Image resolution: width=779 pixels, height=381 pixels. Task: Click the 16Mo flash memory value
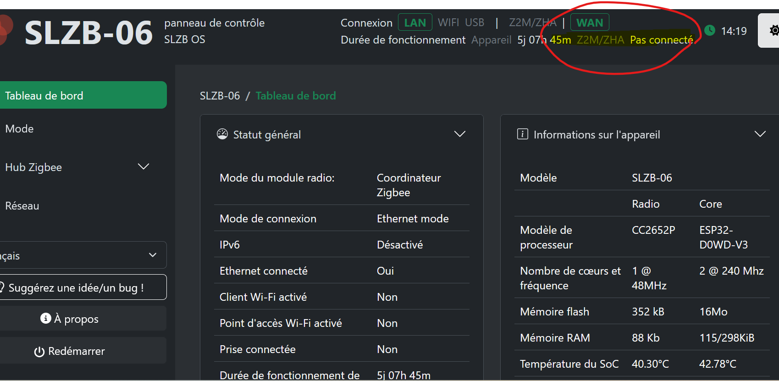[x=713, y=312]
